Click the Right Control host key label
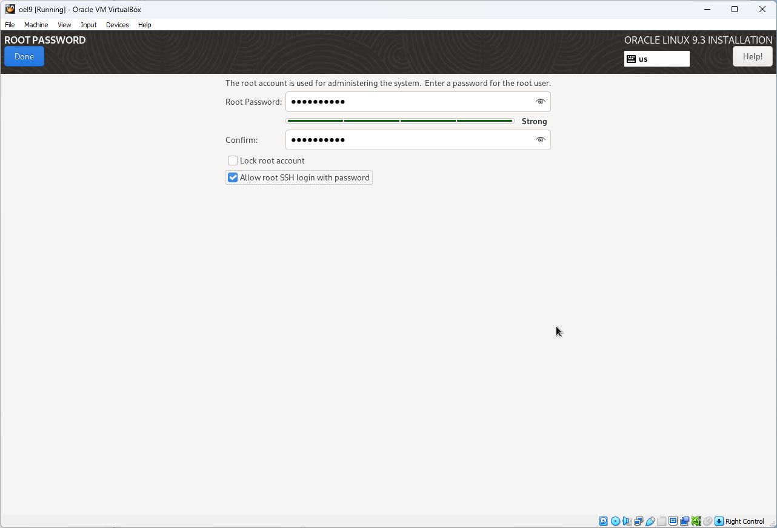Screen dimensions: 777x528 coord(744,521)
